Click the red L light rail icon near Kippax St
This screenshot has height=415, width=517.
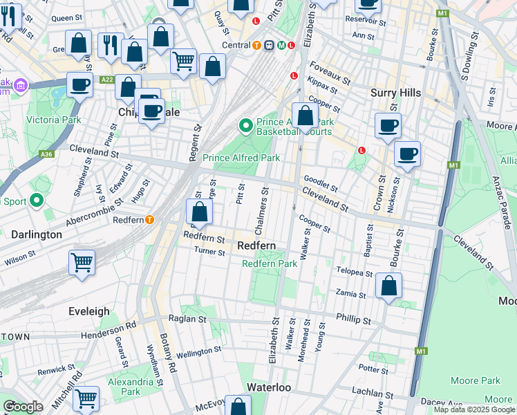(x=294, y=76)
